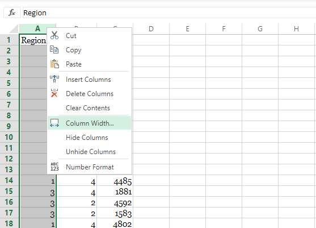Open the Column Width... dialog
316x228 pixels.
coord(90,123)
